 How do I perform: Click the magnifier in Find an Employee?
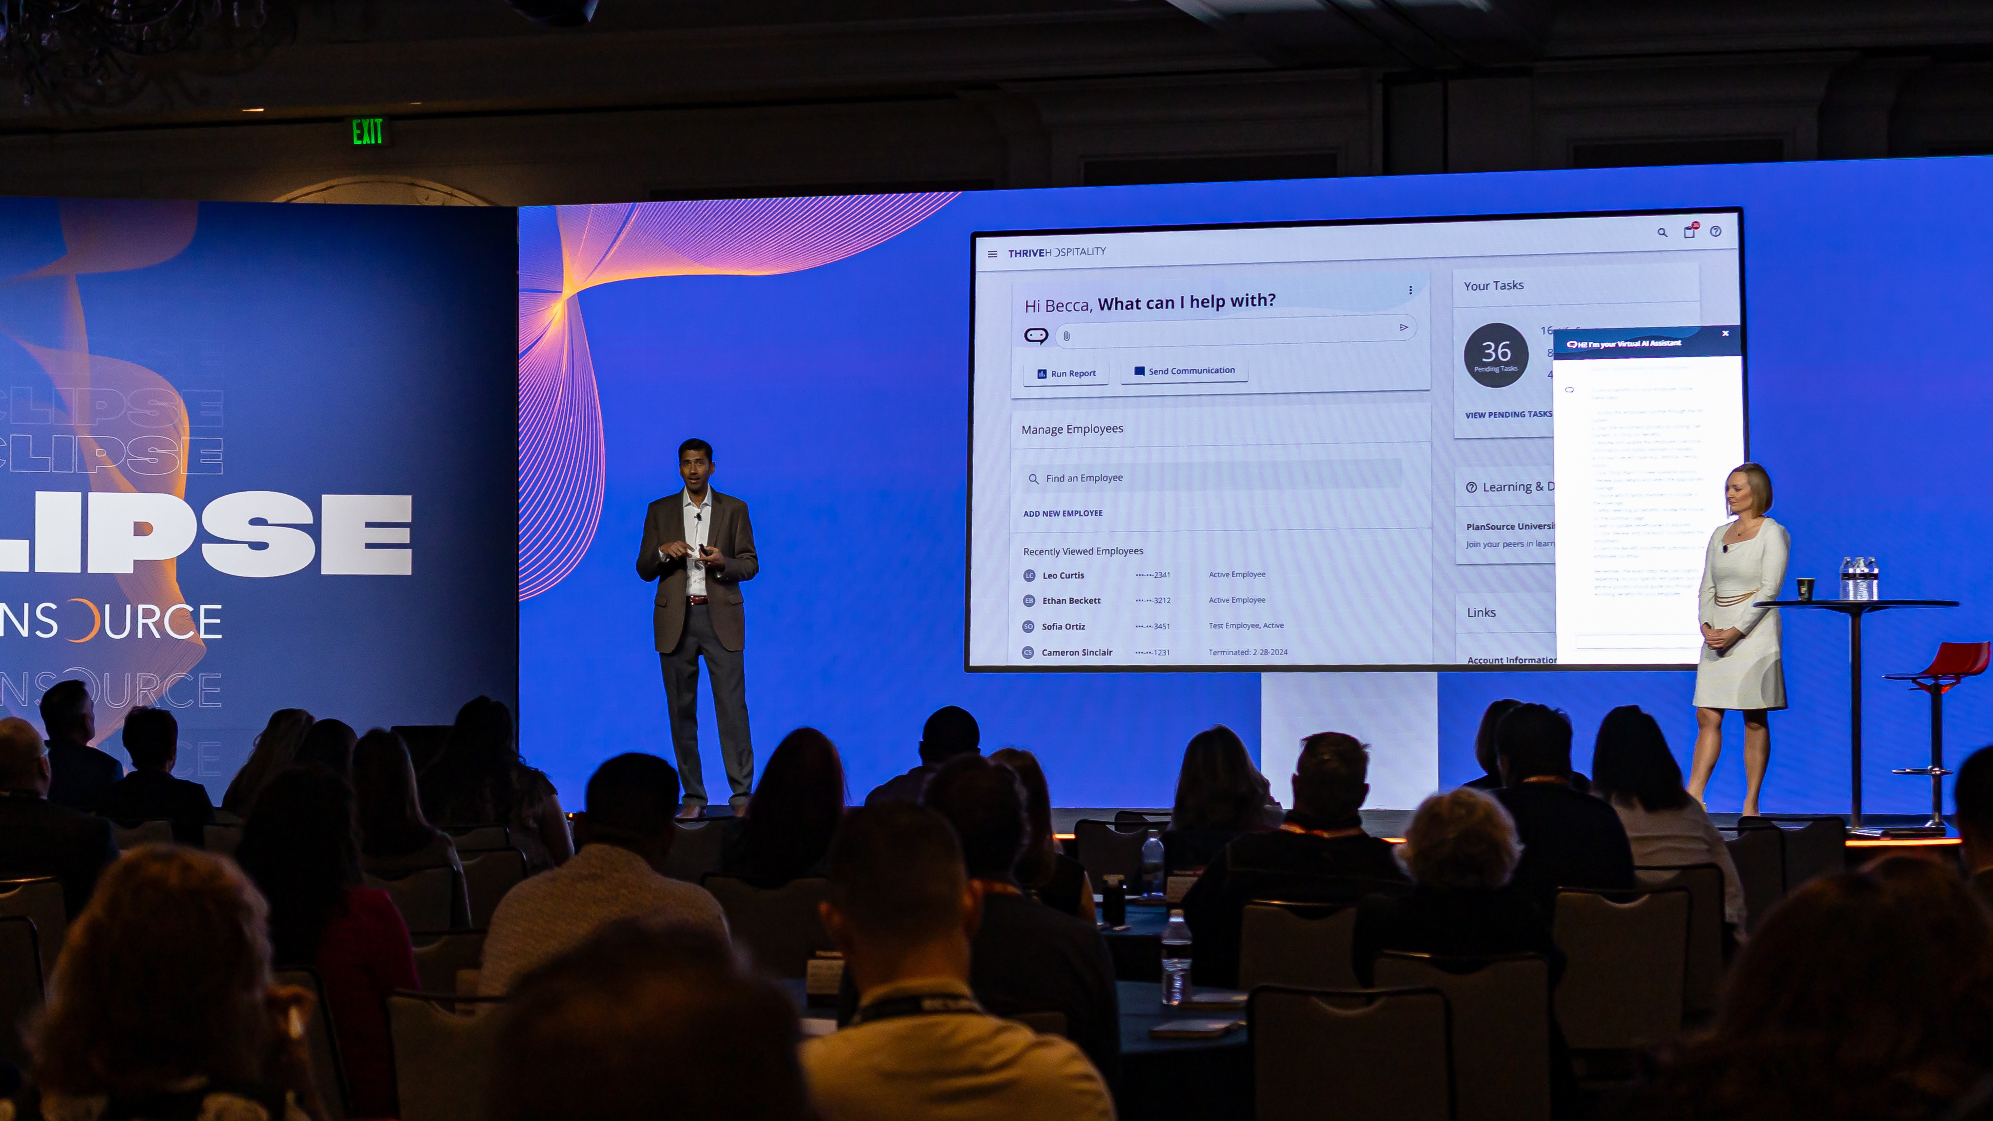1033,479
